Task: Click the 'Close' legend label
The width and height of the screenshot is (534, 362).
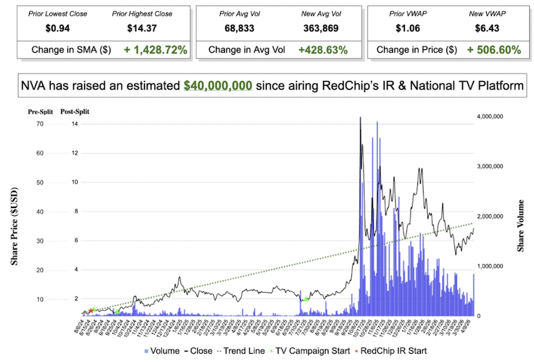Action: tap(201, 351)
